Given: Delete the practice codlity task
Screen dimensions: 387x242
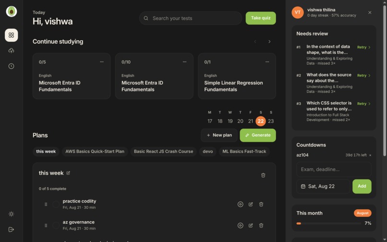Looking at the screenshot, I should (261, 204).
